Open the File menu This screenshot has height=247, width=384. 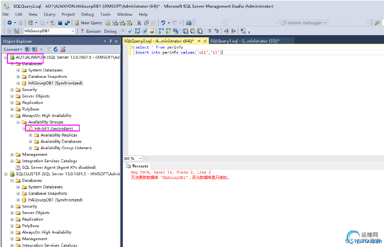tap(6, 14)
